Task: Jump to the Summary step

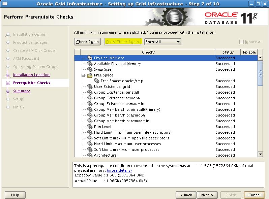Action: [22, 91]
